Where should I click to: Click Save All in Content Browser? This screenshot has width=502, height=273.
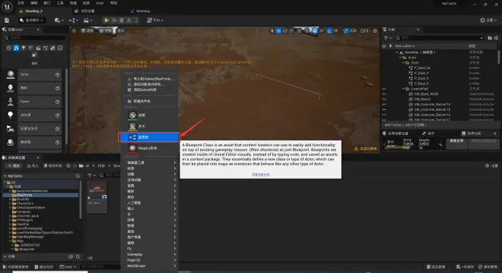pos(52,166)
